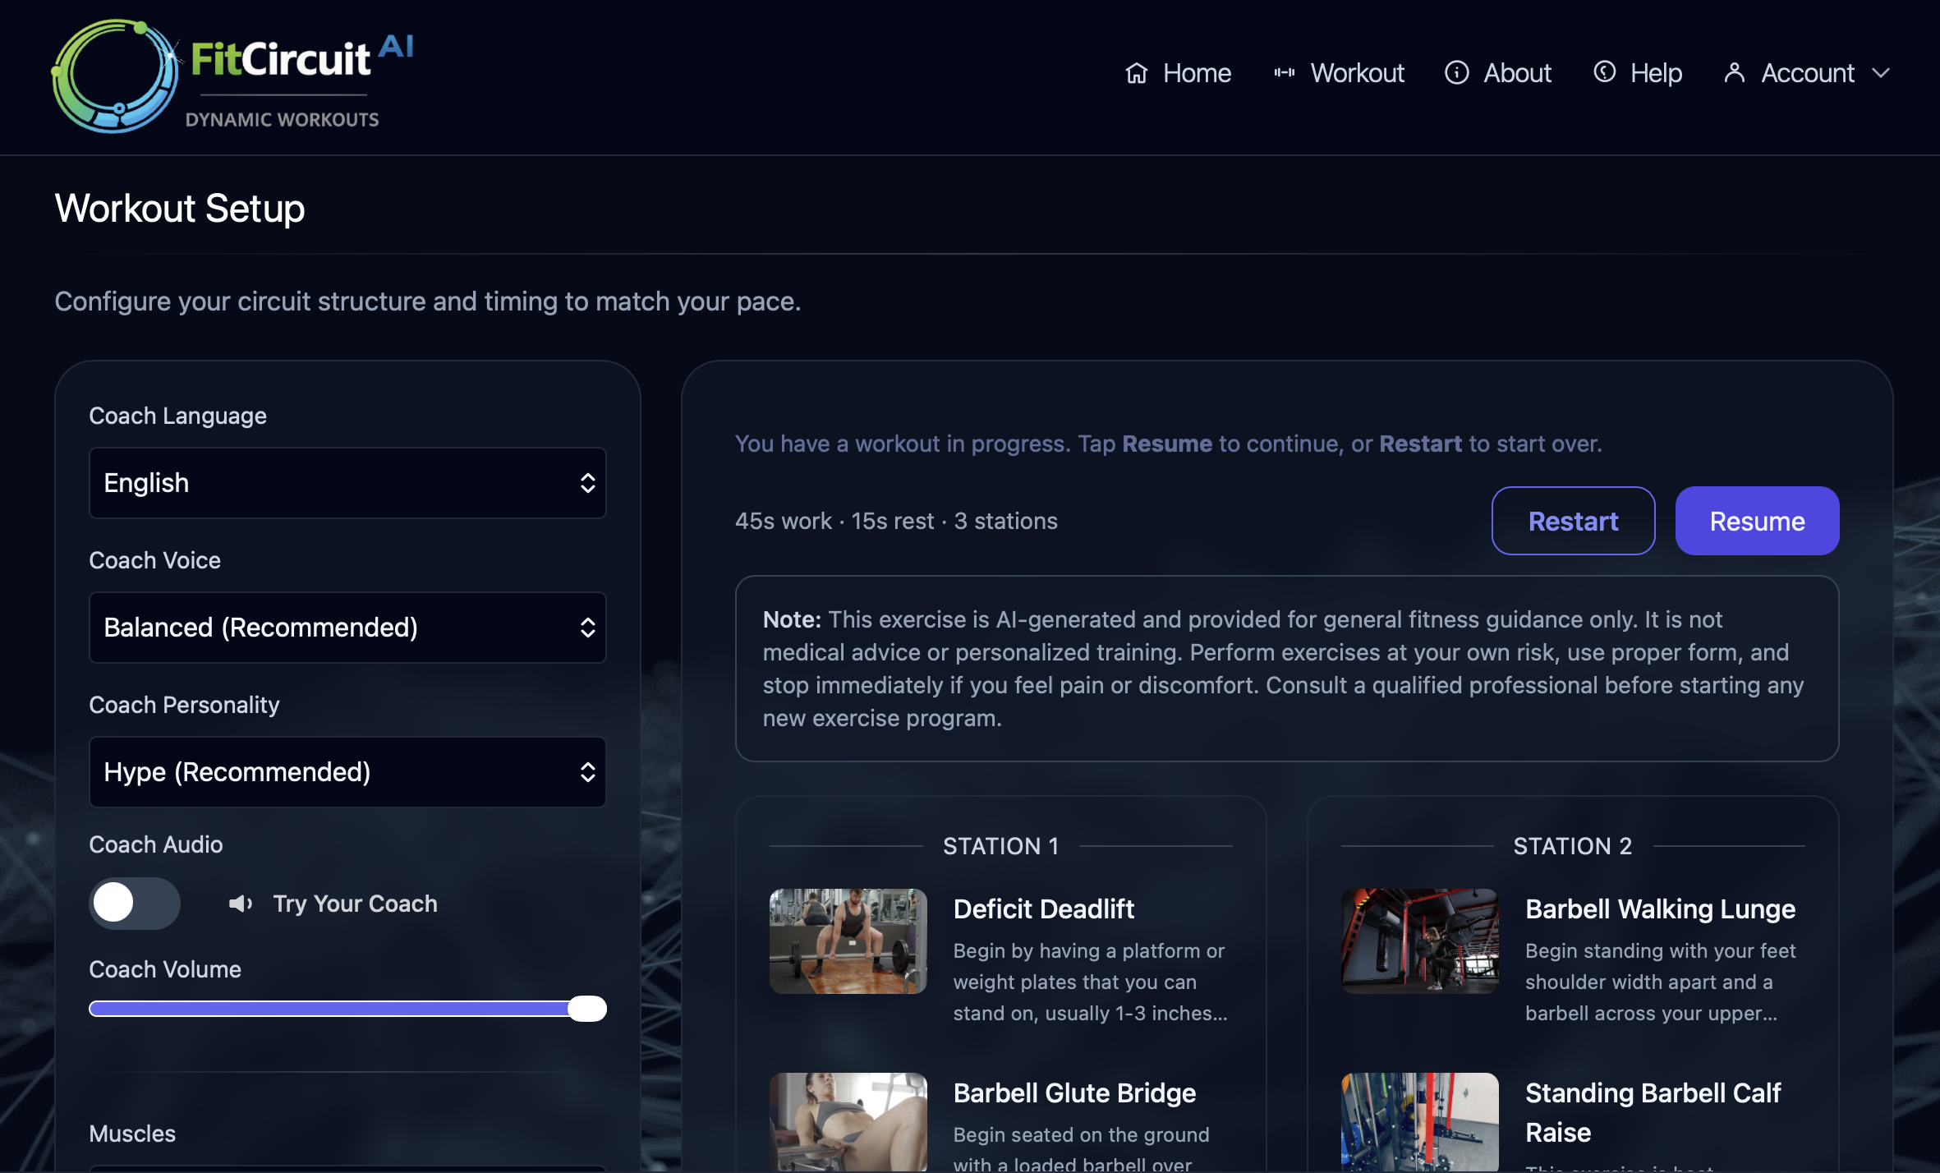Click the Try Your Coach label
Viewport: 1940px width, 1173px height.
tap(355, 904)
